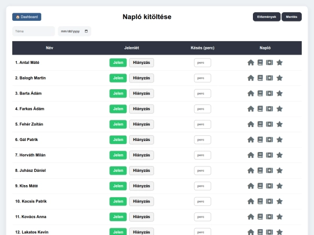Click the medical kit icon for Kiss Máté
The width and height of the screenshot is (314, 235).
pos(269,186)
